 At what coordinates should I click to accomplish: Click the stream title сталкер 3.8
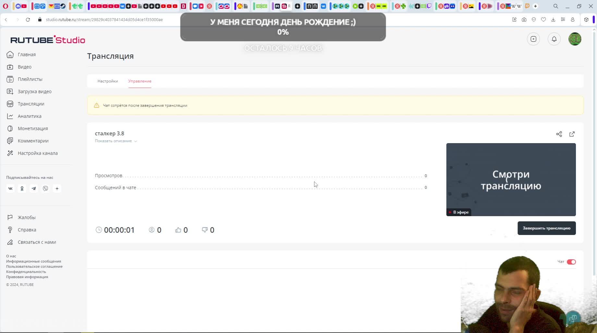[109, 133]
